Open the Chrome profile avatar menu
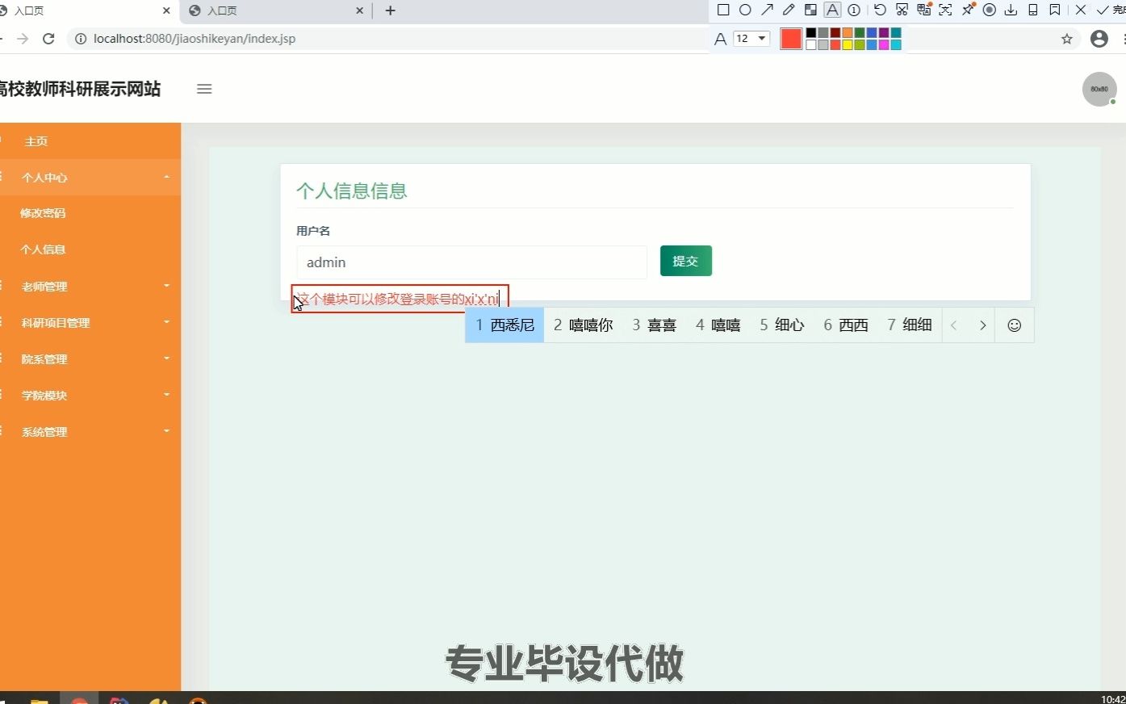This screenshot has width=1126, height=704. 1099,39
